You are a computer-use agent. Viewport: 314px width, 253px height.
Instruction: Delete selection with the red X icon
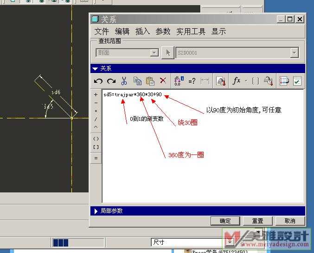[x=163, y=80]
